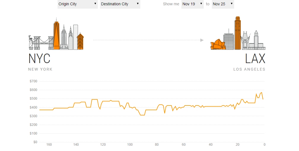This screenshot has height=151, width=299.
Task: Click the $700 price axis label
Action: tap(33, 81)
